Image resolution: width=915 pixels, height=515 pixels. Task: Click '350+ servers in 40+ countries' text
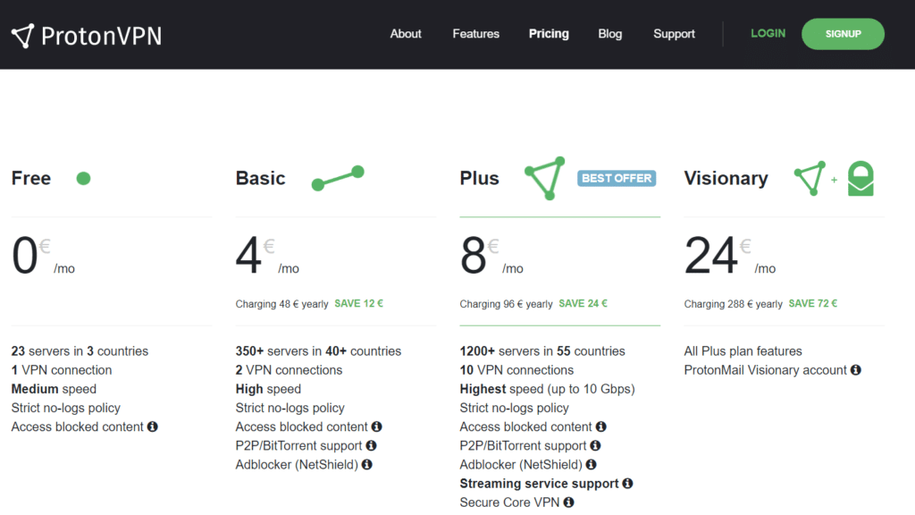click(318, 351)
